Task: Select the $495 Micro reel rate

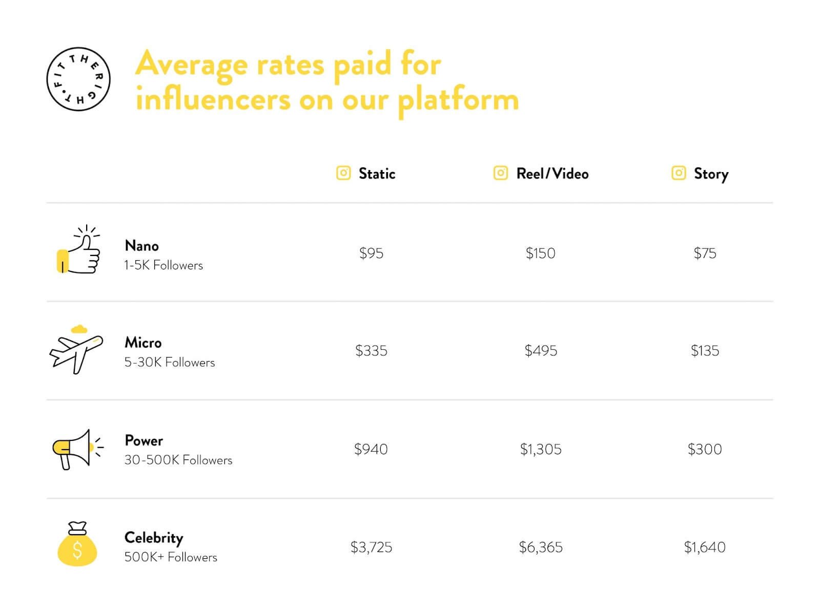Action: 541,351
